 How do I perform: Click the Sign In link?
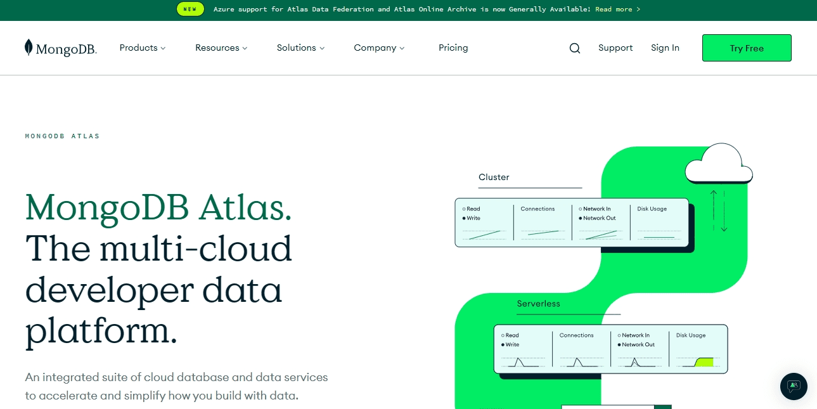click(x=665, y=48)
